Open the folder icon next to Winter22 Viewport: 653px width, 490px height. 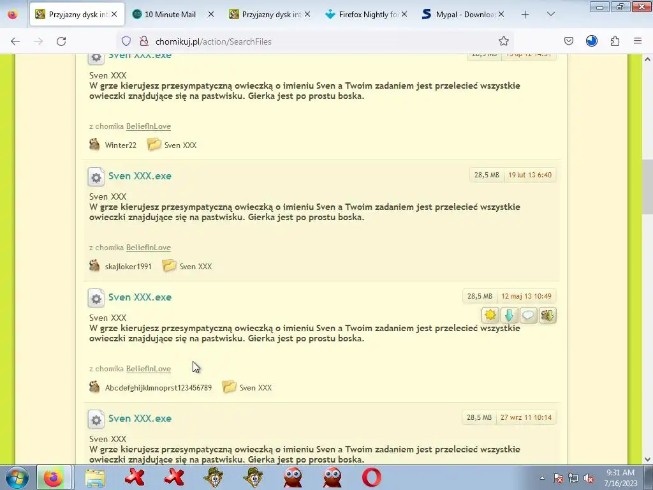[x=154, y=144]
